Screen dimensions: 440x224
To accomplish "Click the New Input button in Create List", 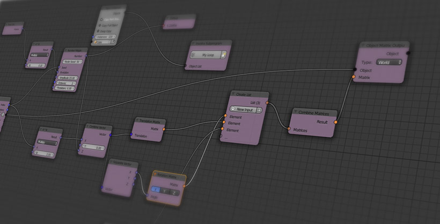I will point(243,110).
